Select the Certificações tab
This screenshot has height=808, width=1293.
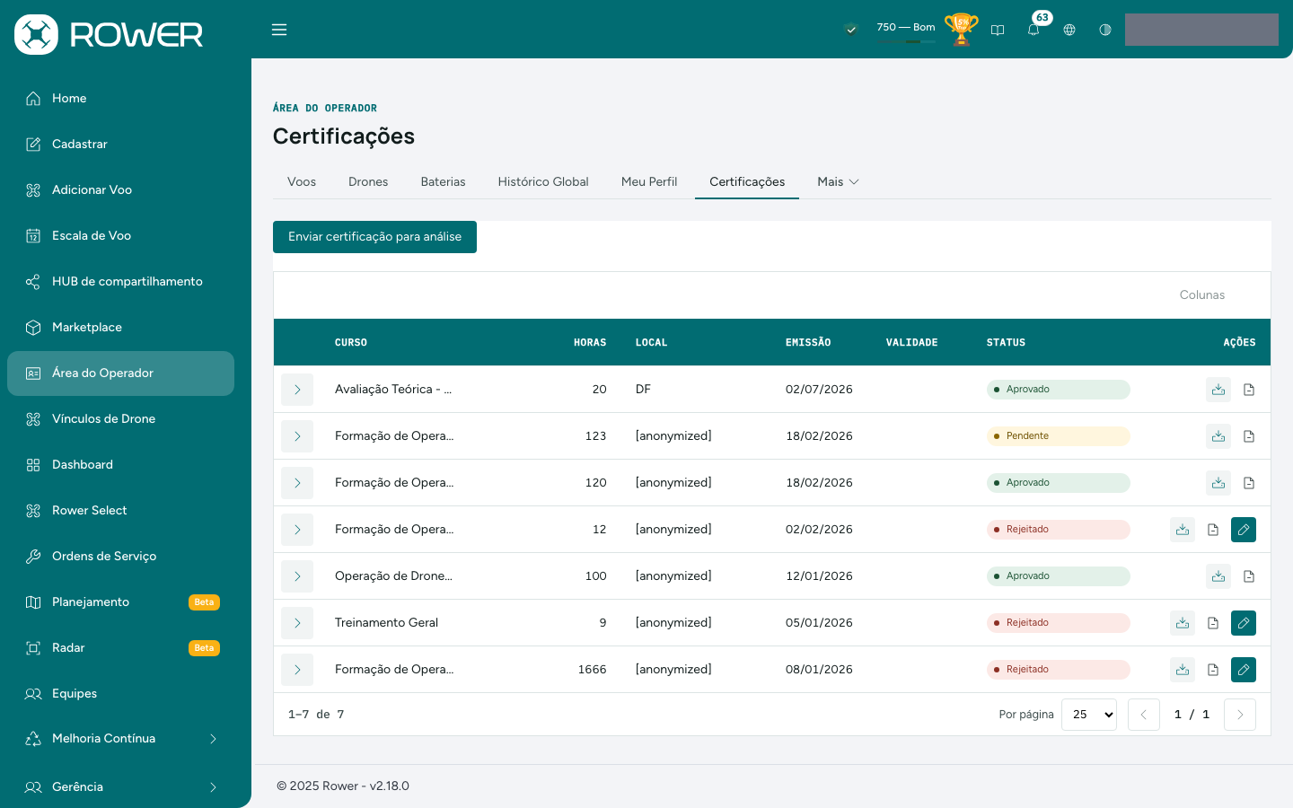click(747, 181)
